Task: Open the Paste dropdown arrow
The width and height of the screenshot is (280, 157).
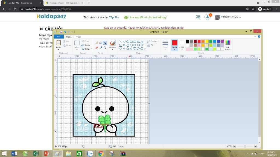Action: (x=59, y=49)
